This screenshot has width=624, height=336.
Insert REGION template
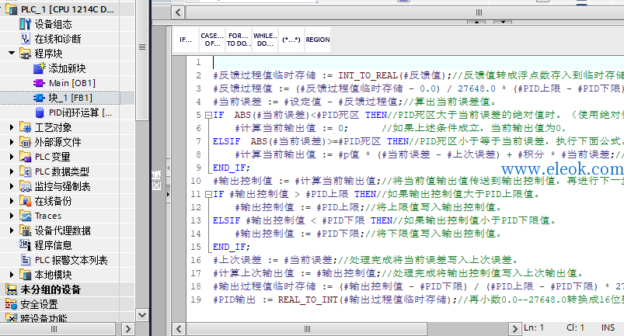(x=318, y=40)
